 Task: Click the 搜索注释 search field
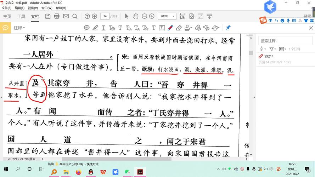(285, 41)
